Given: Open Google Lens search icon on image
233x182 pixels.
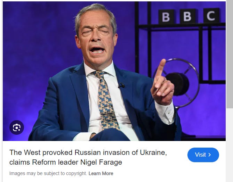Looking at the screenshot, I should [x=17, y=127].
